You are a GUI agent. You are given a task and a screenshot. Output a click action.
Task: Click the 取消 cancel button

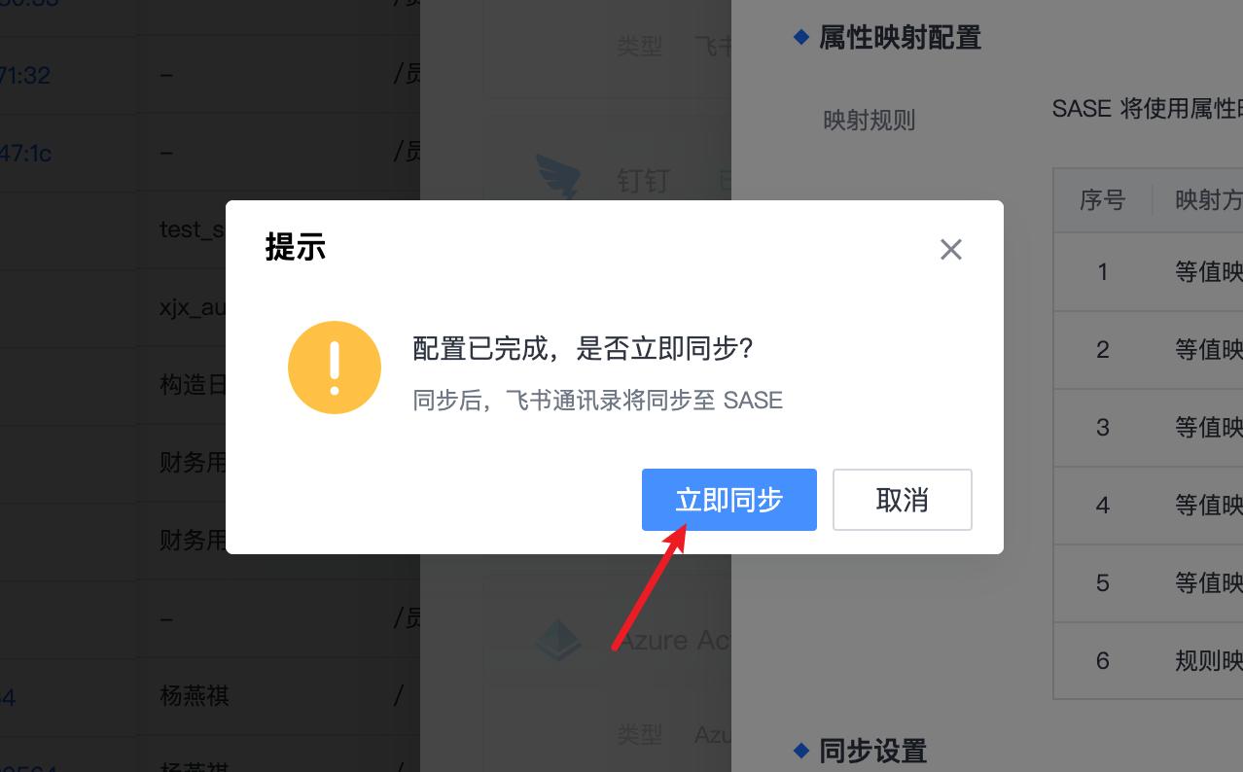[902, 500]
